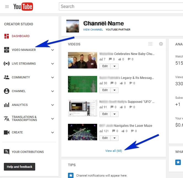
Task: Click in the Search field
Action: [121, 7]
